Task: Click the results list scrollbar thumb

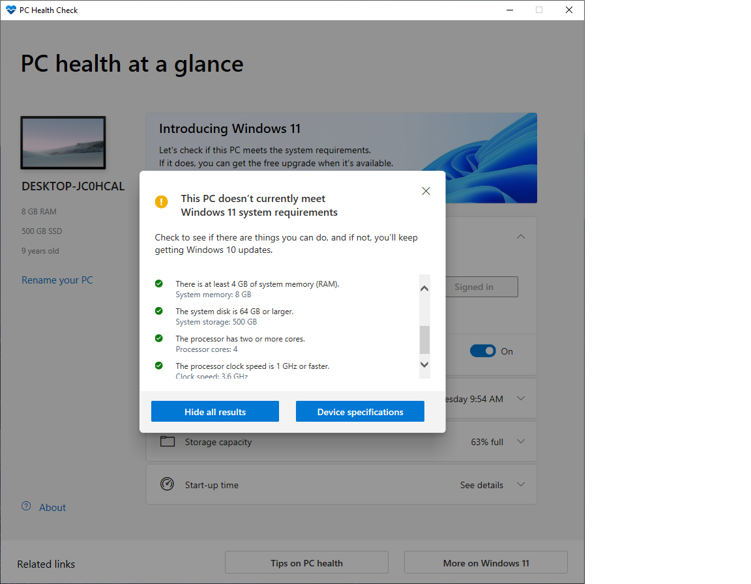Action: [424, 340]
